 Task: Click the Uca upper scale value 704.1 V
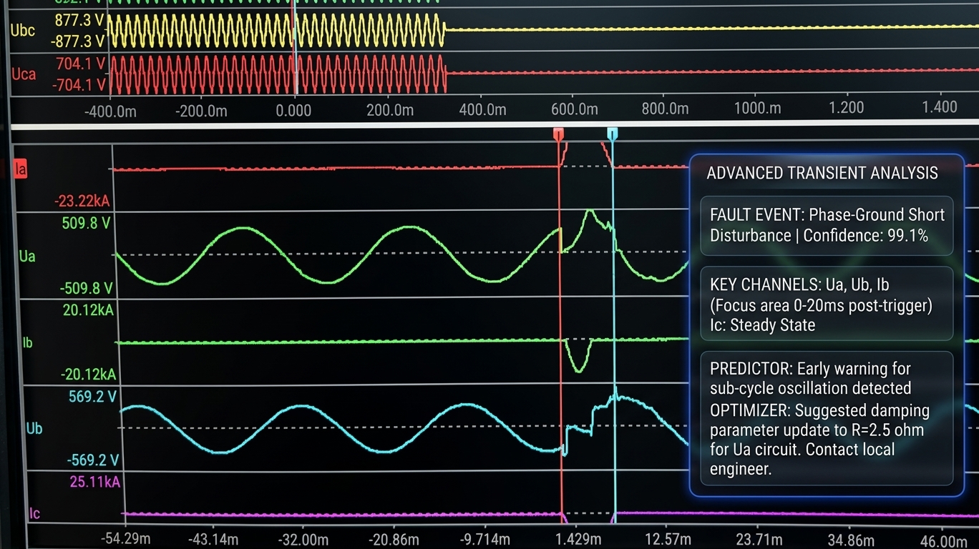(x=80, y=64)
